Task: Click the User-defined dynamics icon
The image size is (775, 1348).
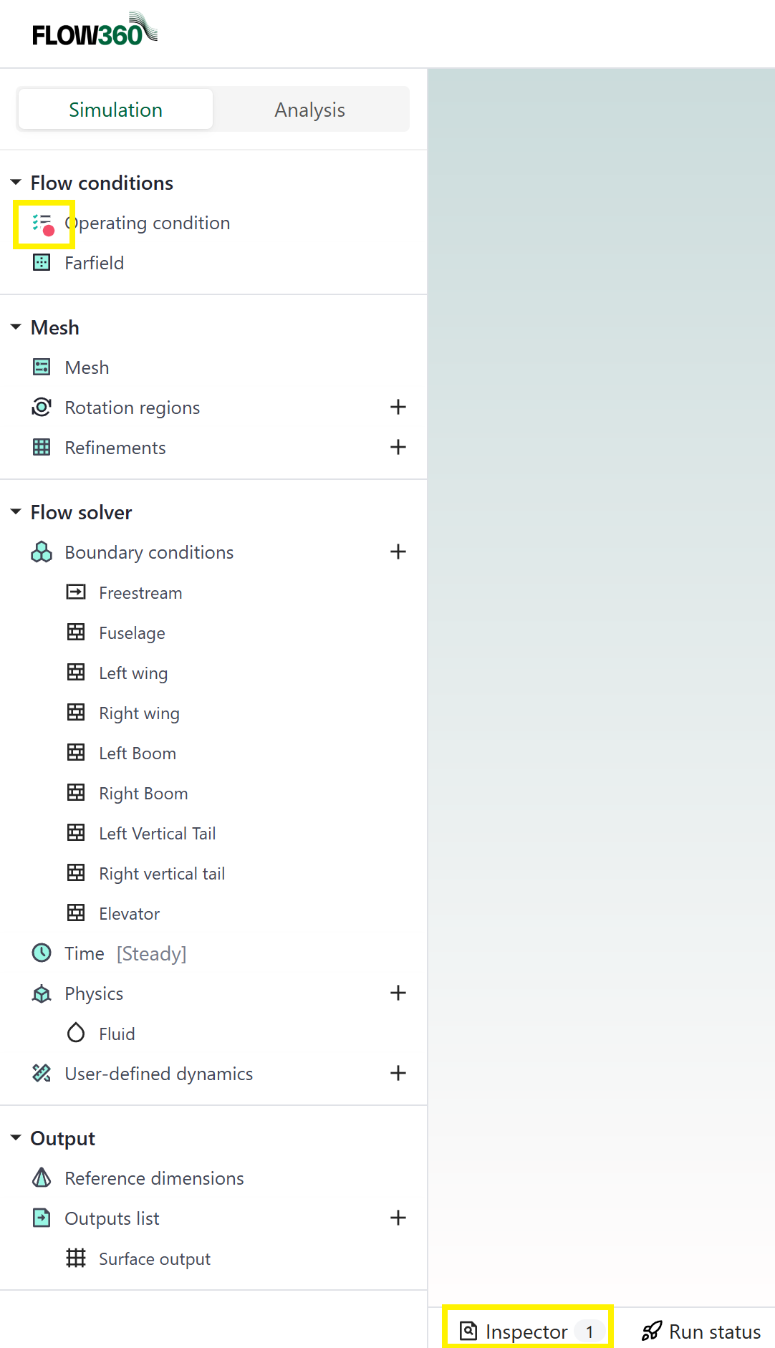Action: coord(42,1073)
